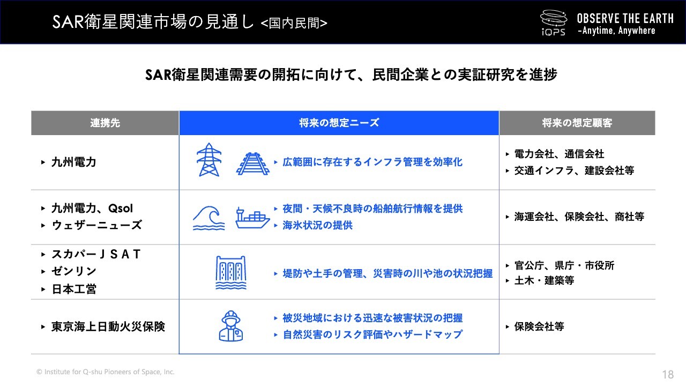Click the iQPS logo in the header

coord(553,23)
